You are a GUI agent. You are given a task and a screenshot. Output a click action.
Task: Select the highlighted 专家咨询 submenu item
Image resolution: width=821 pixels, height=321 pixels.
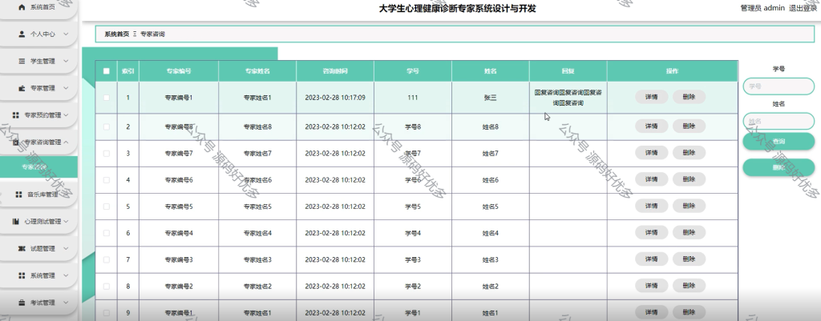[x=38, y=167]
